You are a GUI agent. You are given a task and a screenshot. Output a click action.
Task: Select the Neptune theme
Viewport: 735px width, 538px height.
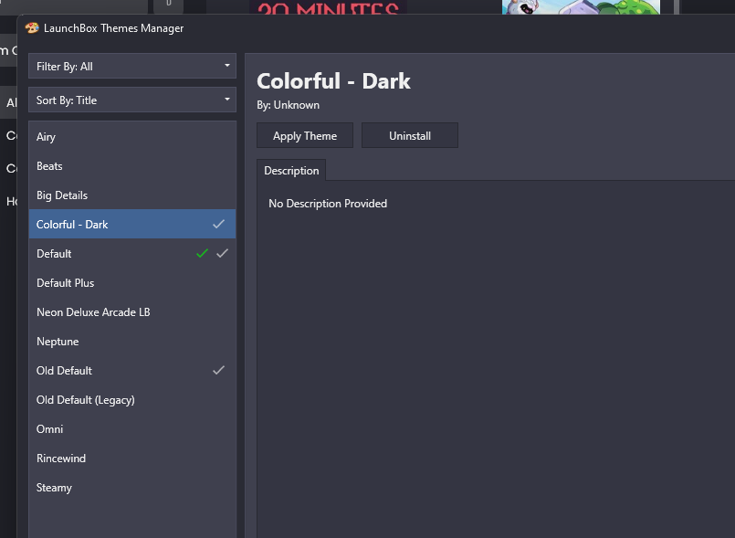click(132, 342)
